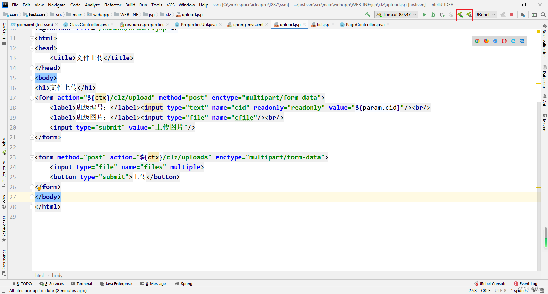Screen dimensions: 548x294
Task: Stop the running server with red square
Action: (x=512, y=15)
